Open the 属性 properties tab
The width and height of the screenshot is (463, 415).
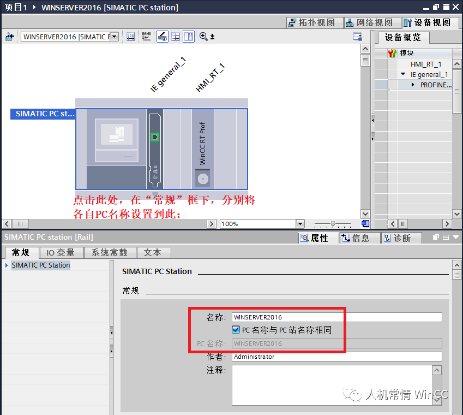coord(319,238)
